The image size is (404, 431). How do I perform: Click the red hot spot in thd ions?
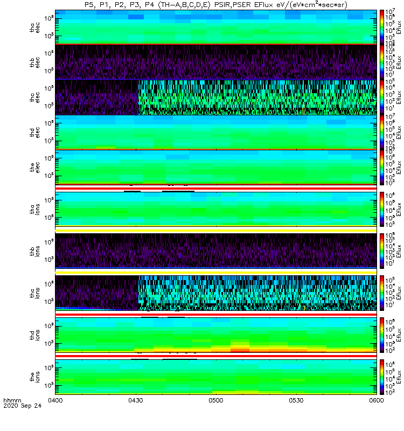[x=240, y=350]
